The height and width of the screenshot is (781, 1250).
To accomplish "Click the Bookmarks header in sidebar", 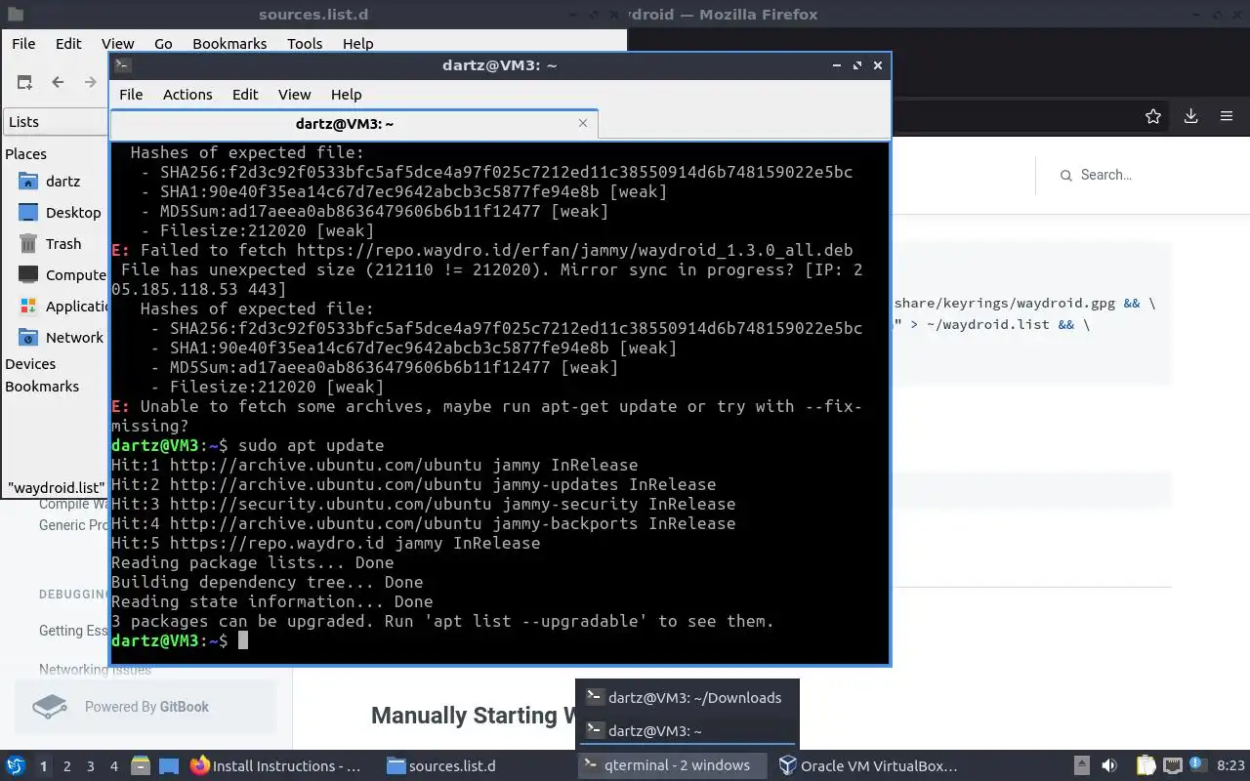I will [42, 387].
